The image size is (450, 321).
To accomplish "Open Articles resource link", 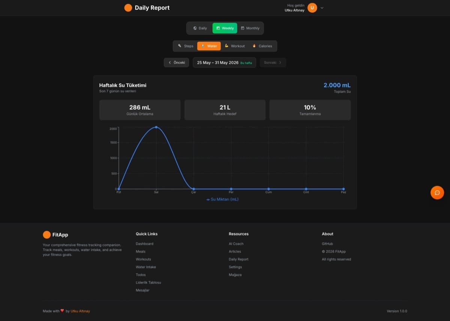I will click(235, 252).
